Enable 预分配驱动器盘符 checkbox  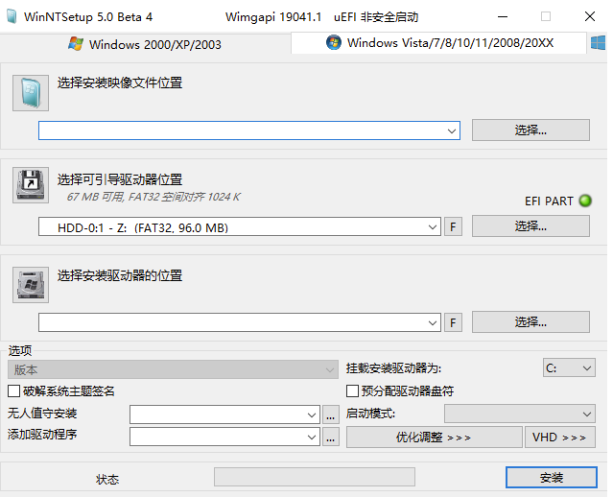click(x=352, y=391)
